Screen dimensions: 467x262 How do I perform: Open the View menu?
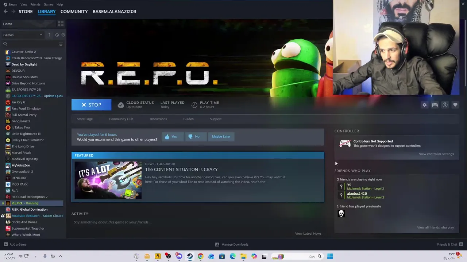pos(24,4)
